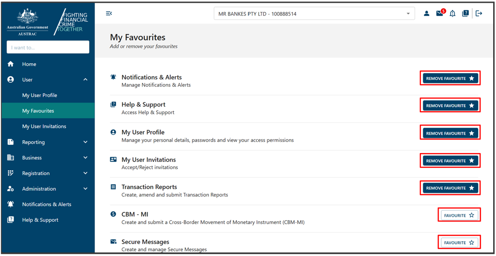Collapse the User menu chevron
Screen dimensions: 496x256
[86, 80]
